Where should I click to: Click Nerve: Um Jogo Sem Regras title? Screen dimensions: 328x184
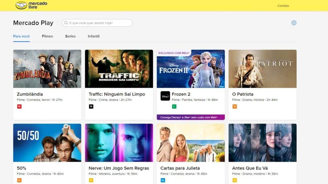(x=119, y=168)
